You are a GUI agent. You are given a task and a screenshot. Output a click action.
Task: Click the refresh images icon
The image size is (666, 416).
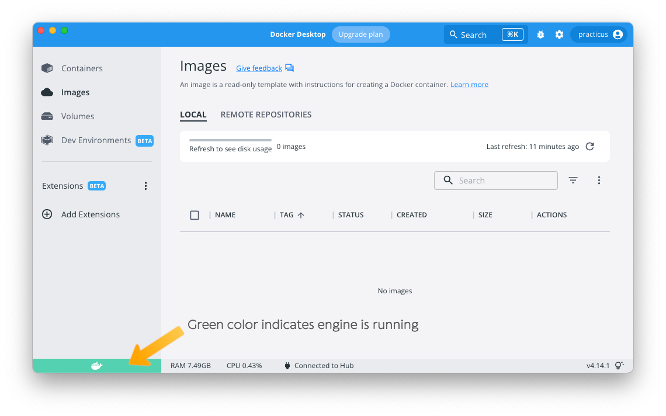point(589,147)
